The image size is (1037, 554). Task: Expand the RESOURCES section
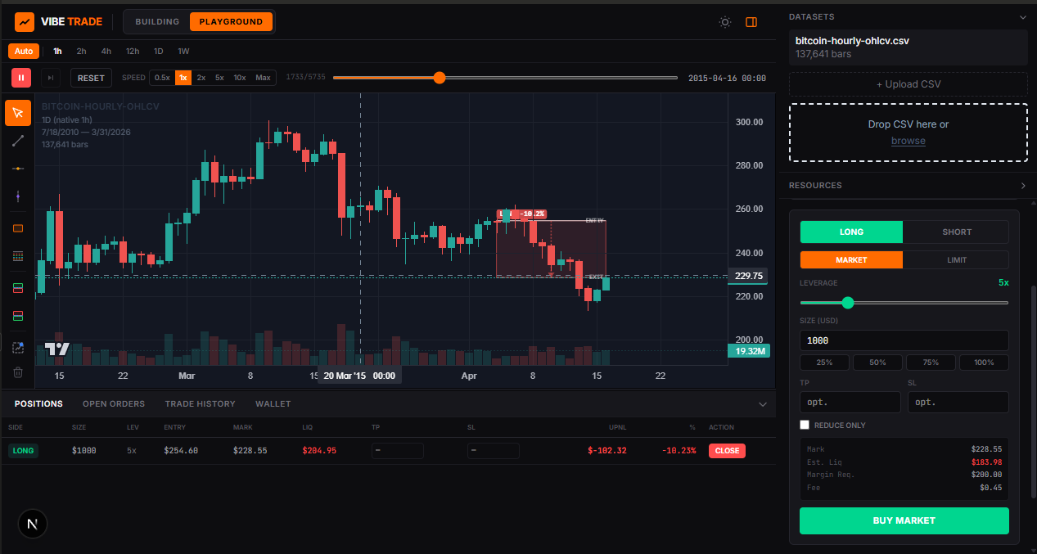[x=1021, y=185]
